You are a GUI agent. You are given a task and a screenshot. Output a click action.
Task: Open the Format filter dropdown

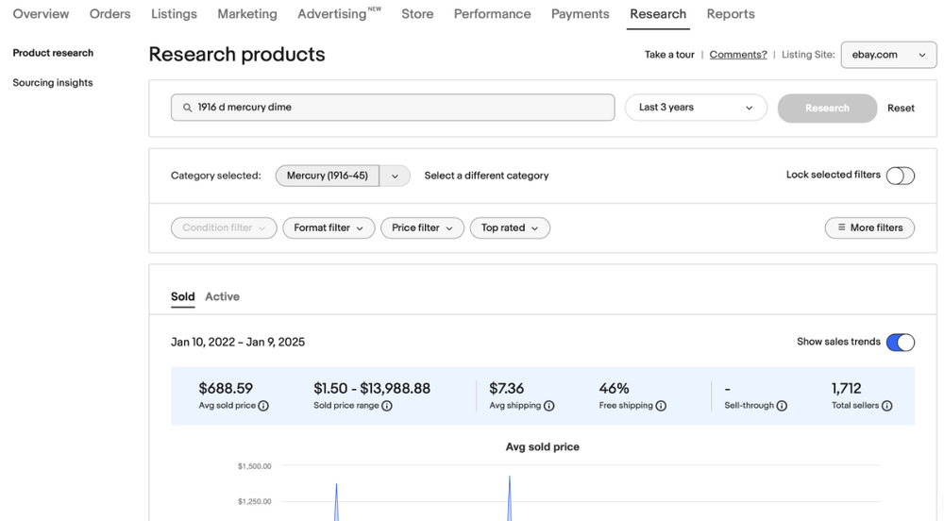pos(329,228)
